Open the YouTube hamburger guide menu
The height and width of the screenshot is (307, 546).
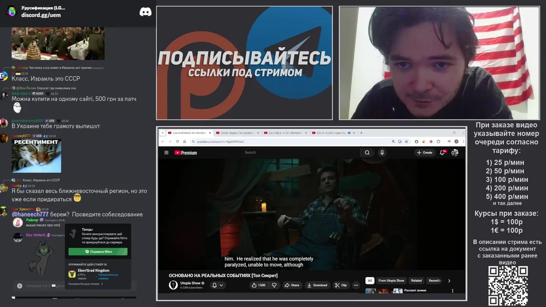click(x=166, y=153)
